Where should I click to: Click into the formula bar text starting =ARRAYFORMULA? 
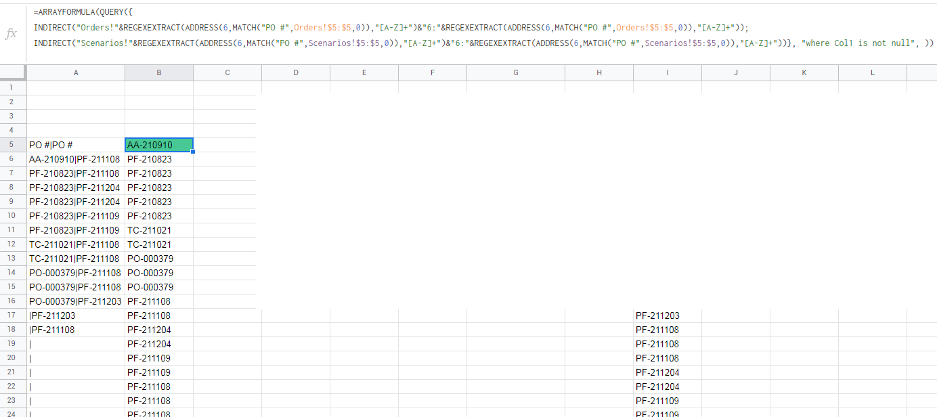pyautogui.click(x=483, y=28)
